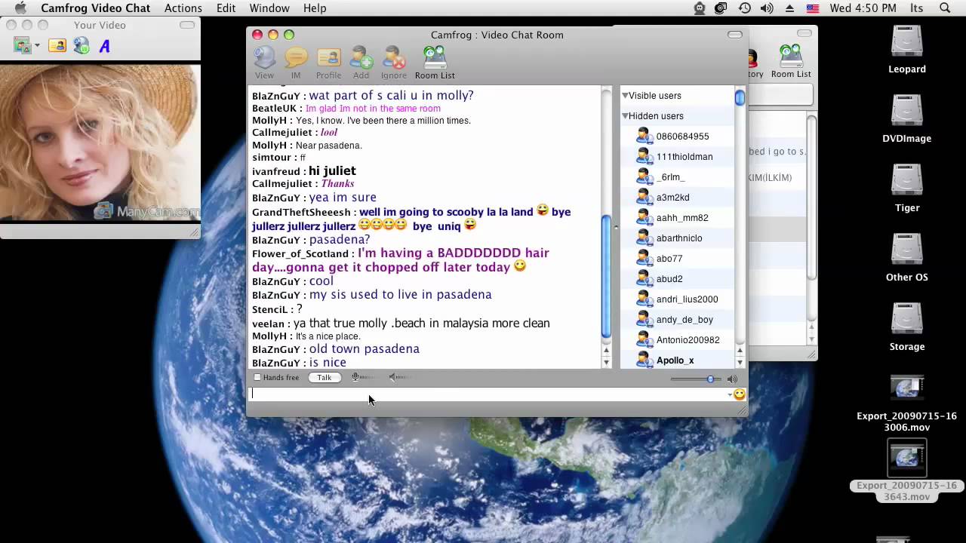Open the Camfrog Video Chat menu
This screenshot has width=966, height=543.
[95, 8]
